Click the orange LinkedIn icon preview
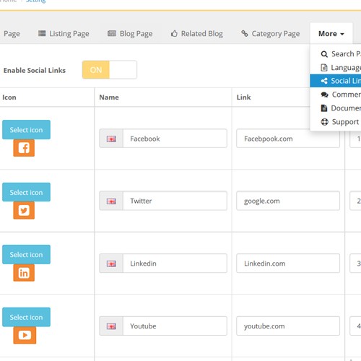 [x=24, y=273]
